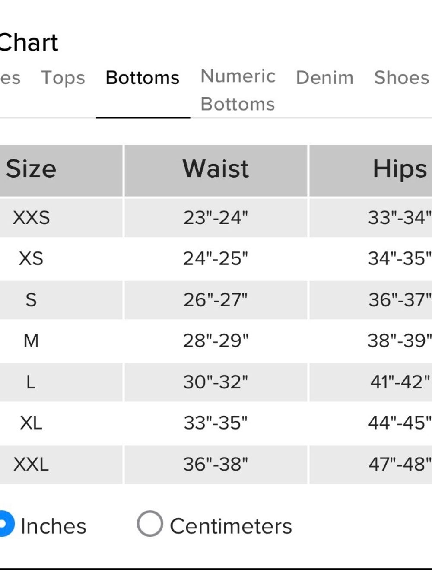The image size is (432, 576).
Task: Click the Inches label text
Action: pyautogui.click(x=53, y=526)
